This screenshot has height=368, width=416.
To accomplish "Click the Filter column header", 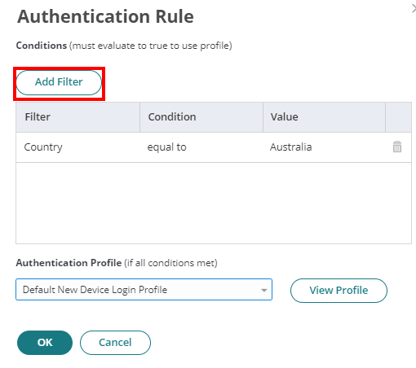I will coord(77,117).
